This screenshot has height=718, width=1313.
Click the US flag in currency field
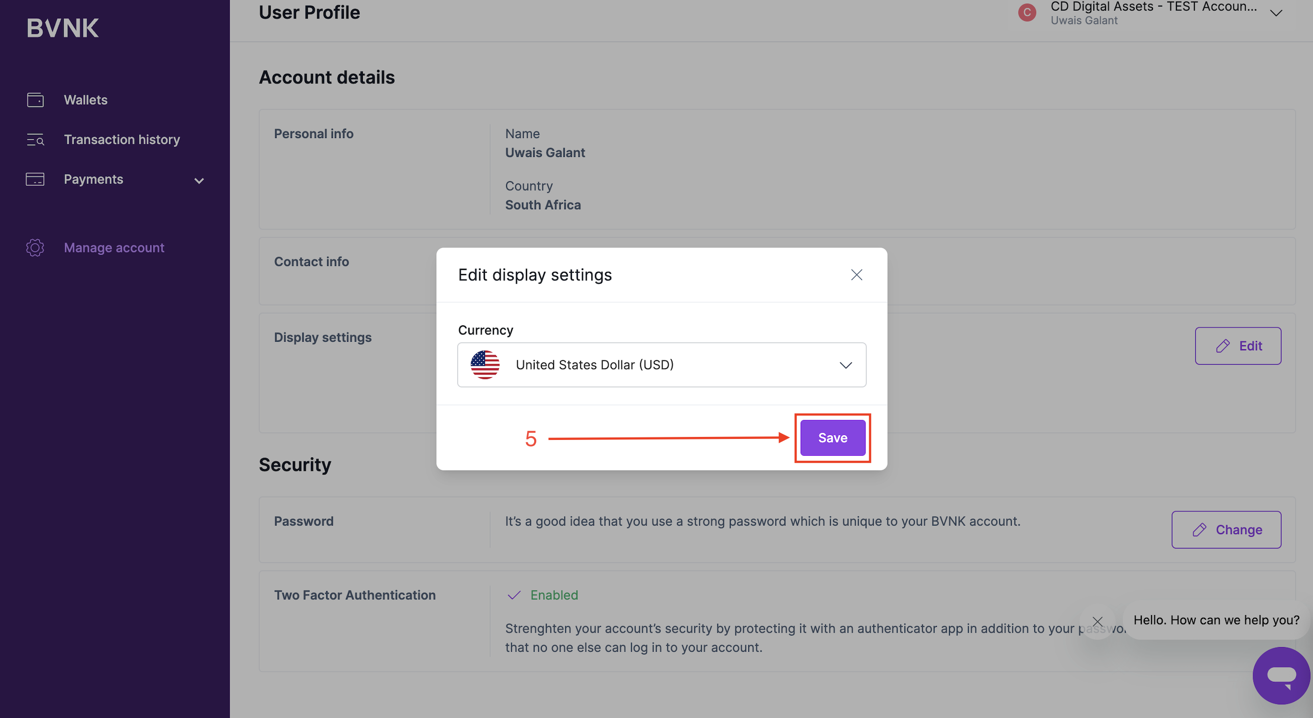click(x=485, y=365)
